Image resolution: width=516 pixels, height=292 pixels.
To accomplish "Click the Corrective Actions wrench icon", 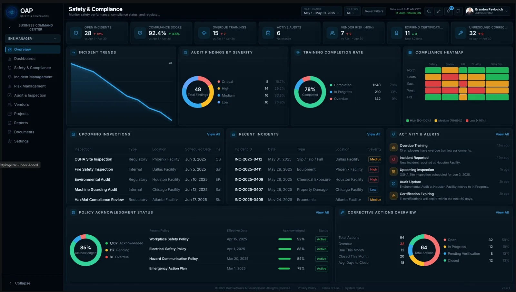I will click(342, 212).
